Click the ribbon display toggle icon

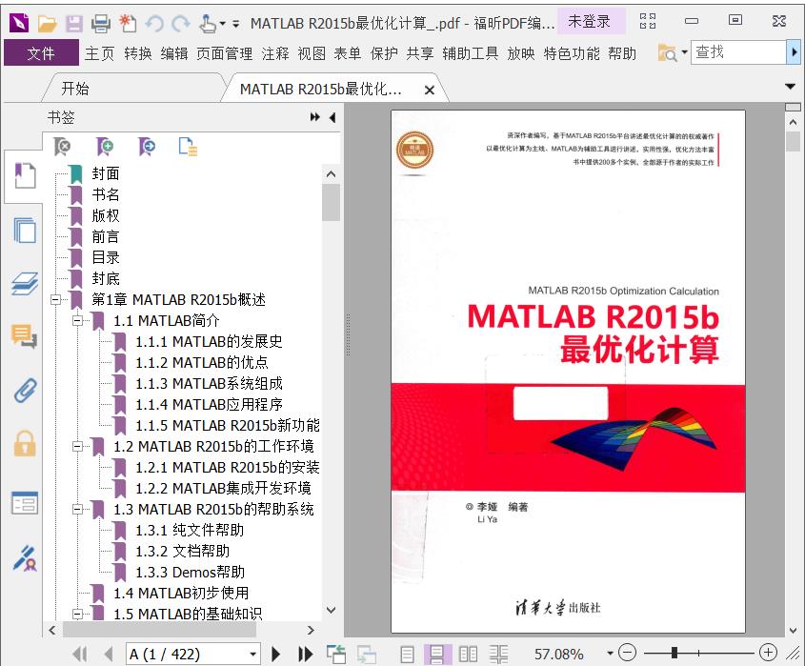[x=648, y=21]
